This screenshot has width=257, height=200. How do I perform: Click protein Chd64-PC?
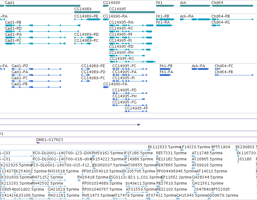pyautogui.click(x=224, y=66)
